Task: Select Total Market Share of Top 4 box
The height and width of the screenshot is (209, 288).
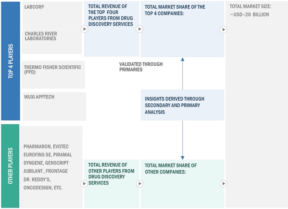Action: tap(182, 29)
